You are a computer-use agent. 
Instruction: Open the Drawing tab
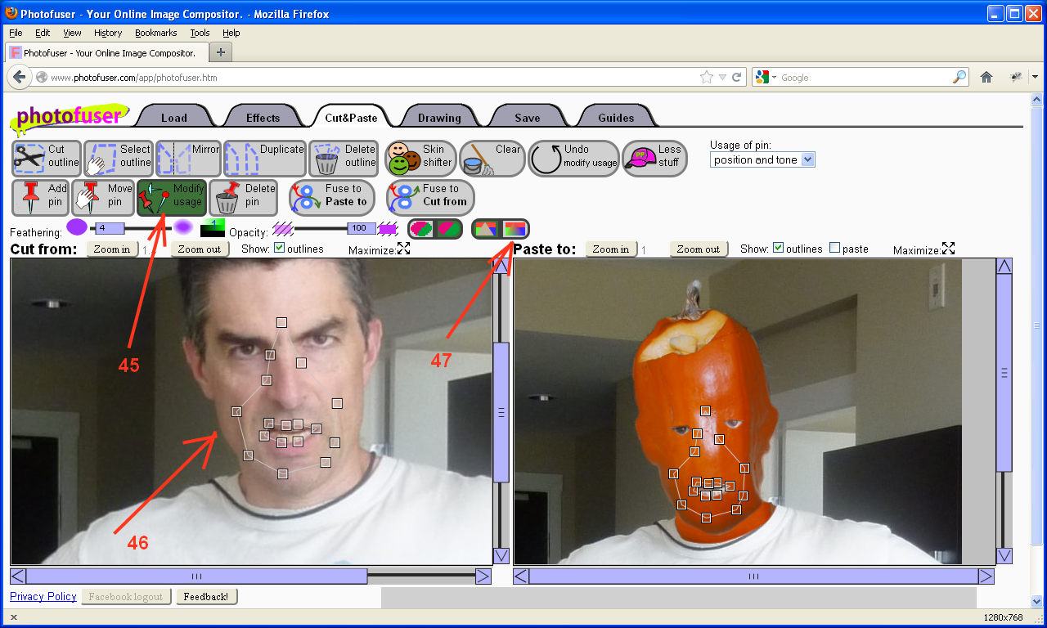click(x=439, y=117)
